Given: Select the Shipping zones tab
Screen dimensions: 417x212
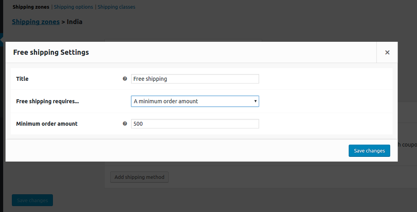Looking at the screenshot, I should (x=31, y=7).
